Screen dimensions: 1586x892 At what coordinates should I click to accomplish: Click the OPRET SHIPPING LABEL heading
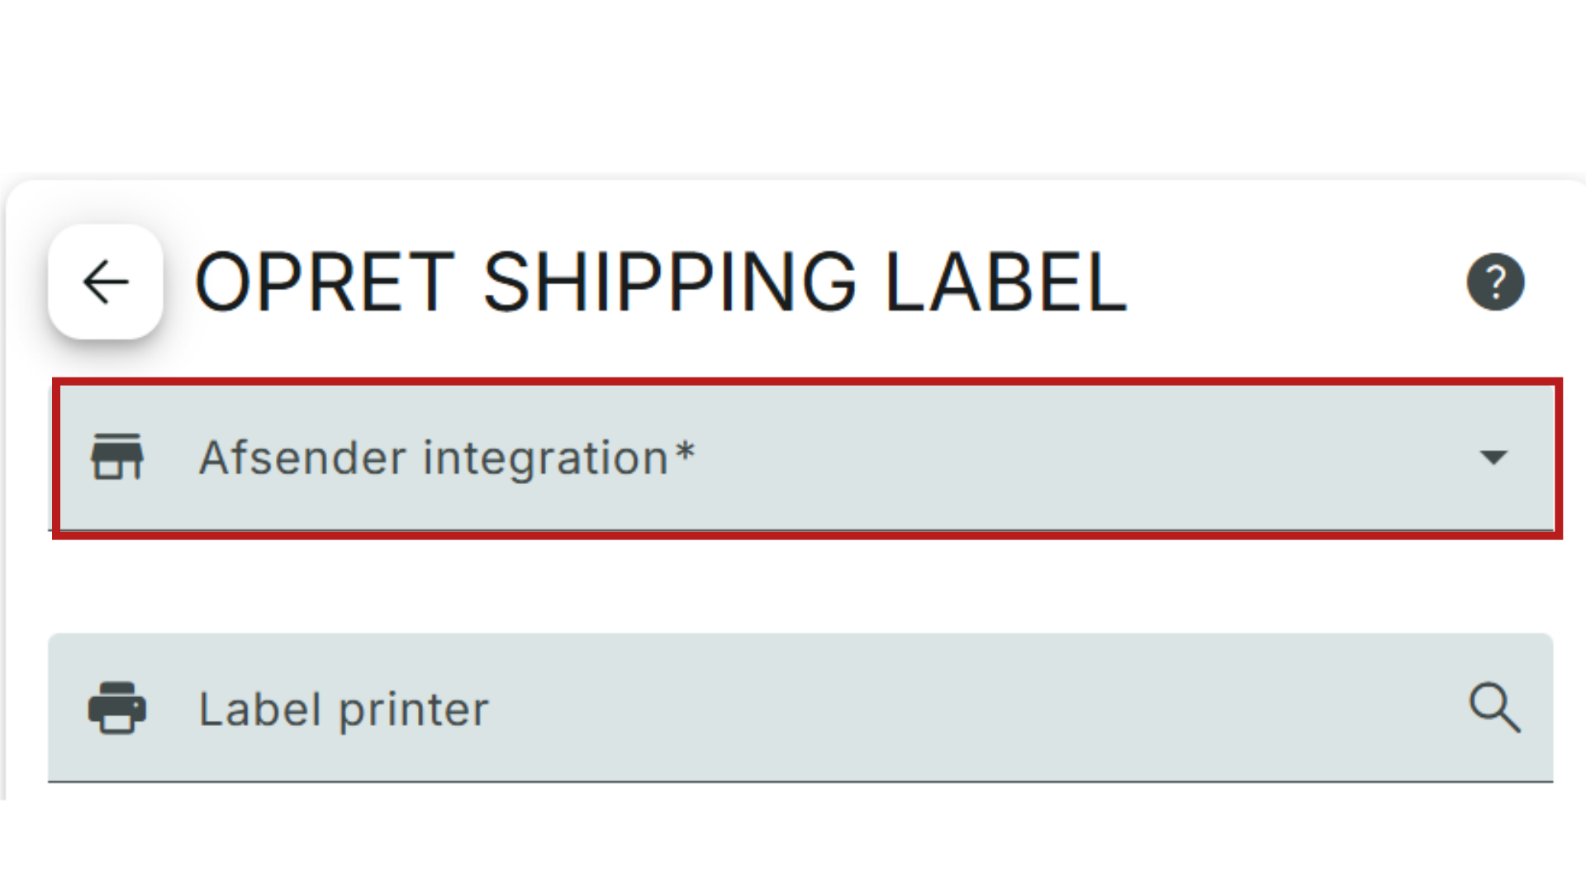point(661,282)
